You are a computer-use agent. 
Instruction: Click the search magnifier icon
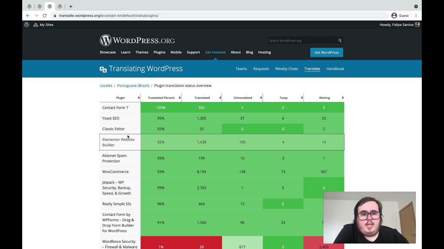(340, 40)
